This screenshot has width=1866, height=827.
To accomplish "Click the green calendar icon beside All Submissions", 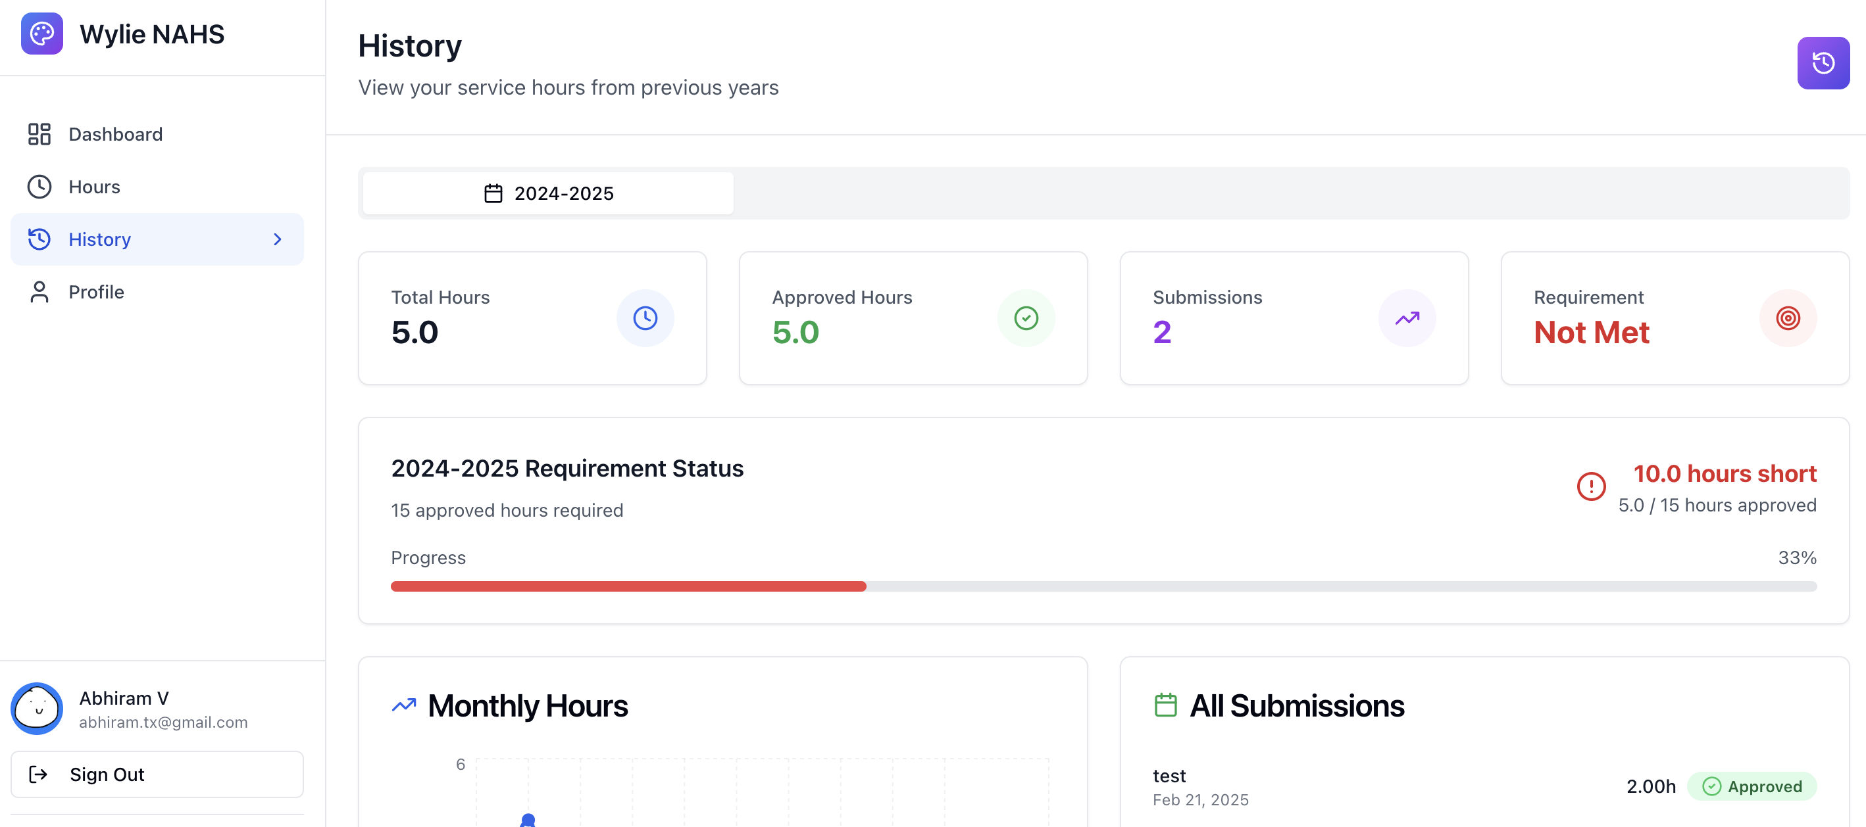I will pyautogui.click(x=1165, y=705).
